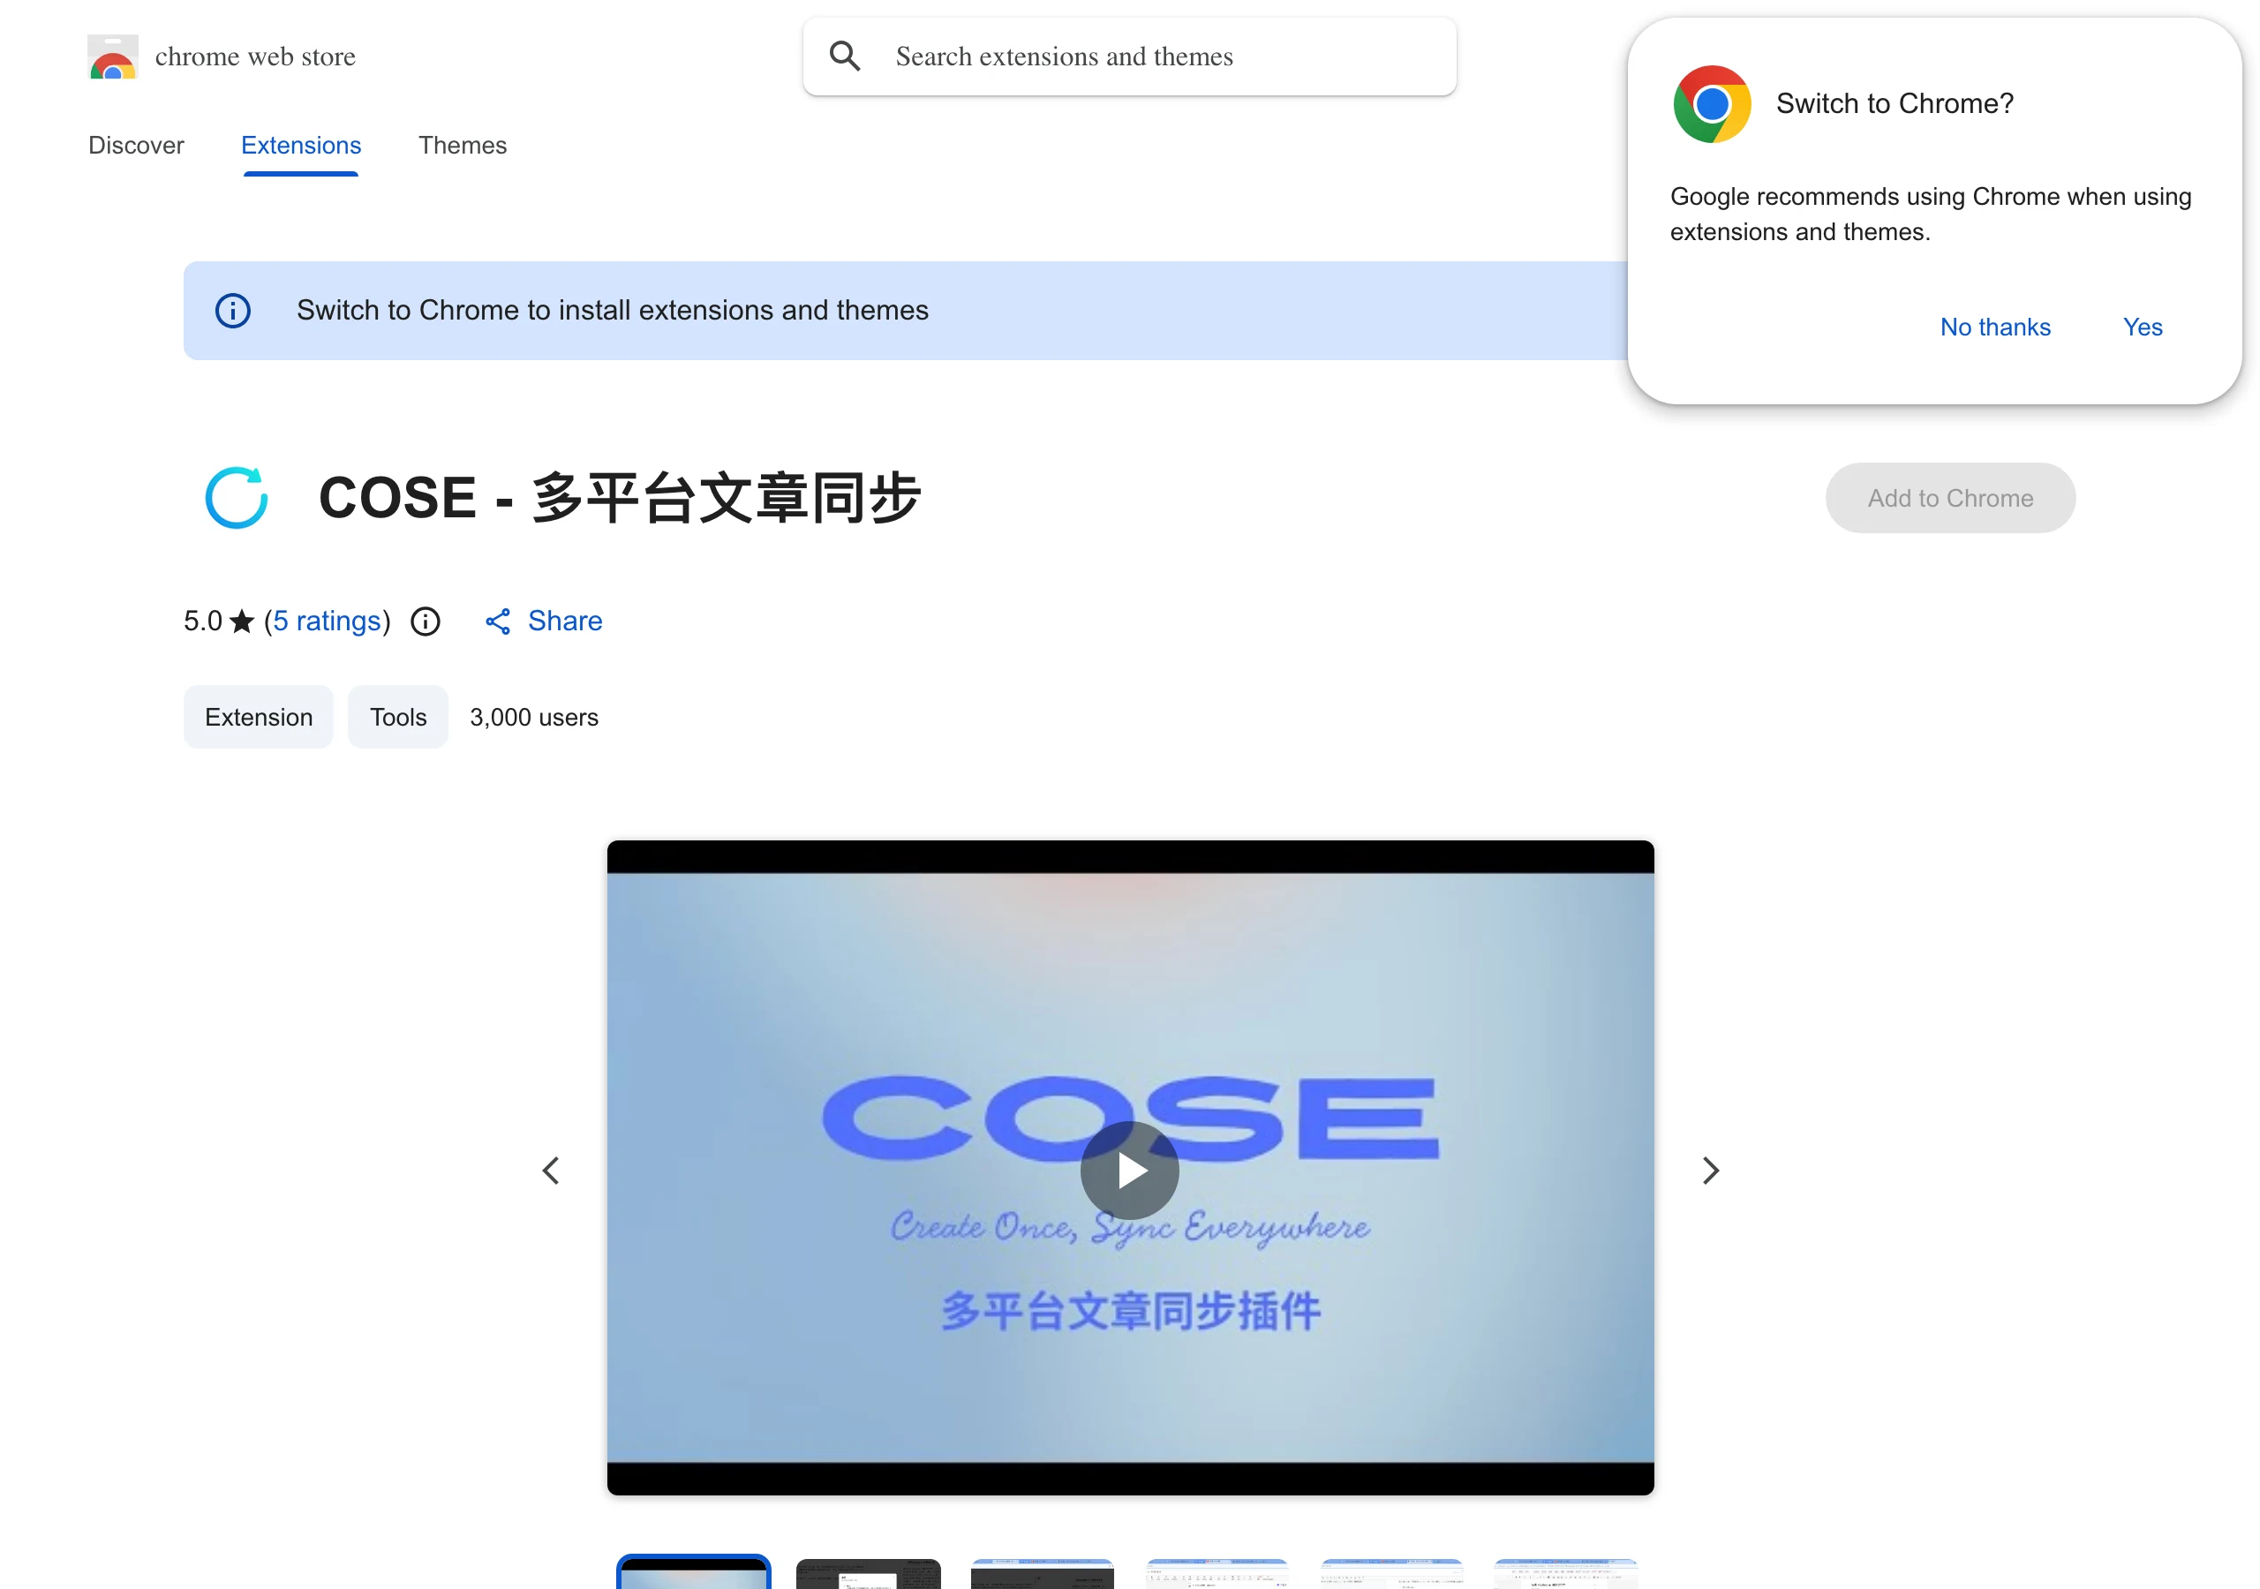This screenshot has height=1589, width=2260.
Task: Focus the Search extensions and themes field
Action: (1130, 56)
